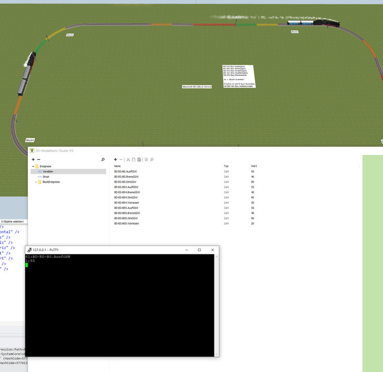Click value 55 of BD-EG-B0.AusfGSW
The height and width of the screenshot is (372, 383).
(253, 171)
